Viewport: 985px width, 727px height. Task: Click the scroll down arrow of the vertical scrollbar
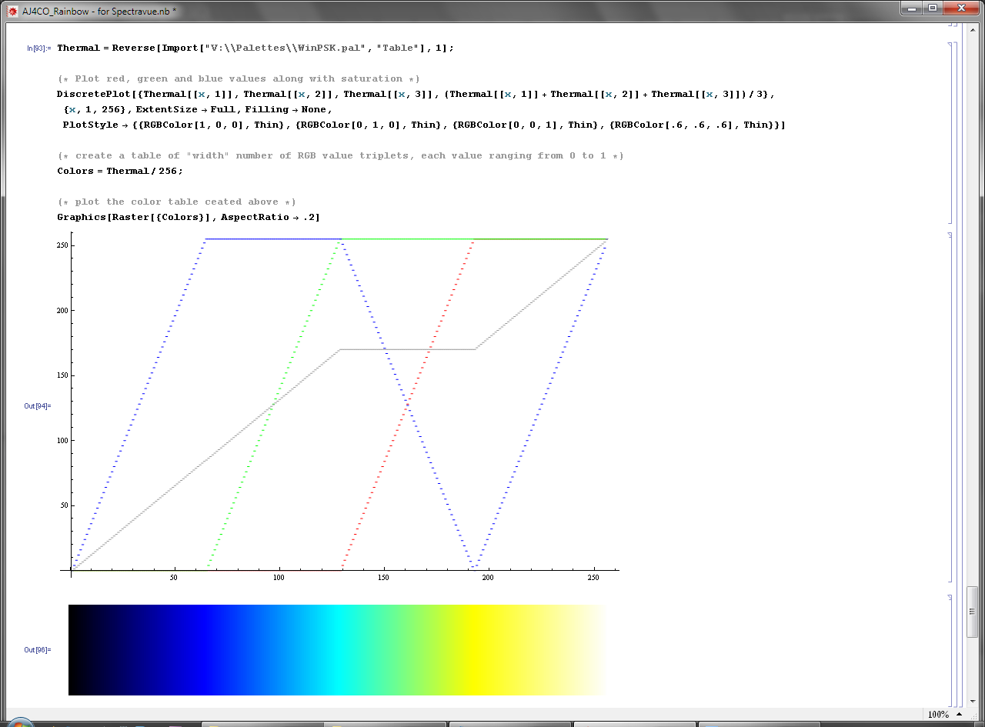[973, 702]
